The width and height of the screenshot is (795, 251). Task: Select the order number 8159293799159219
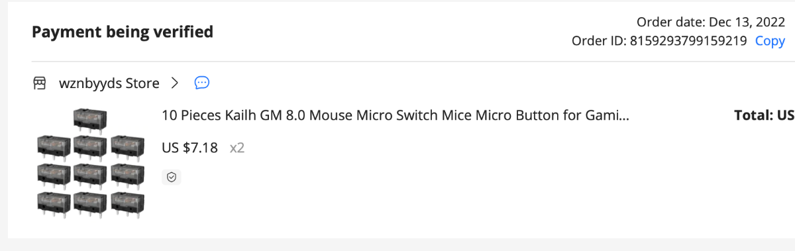tap(687, 41)
